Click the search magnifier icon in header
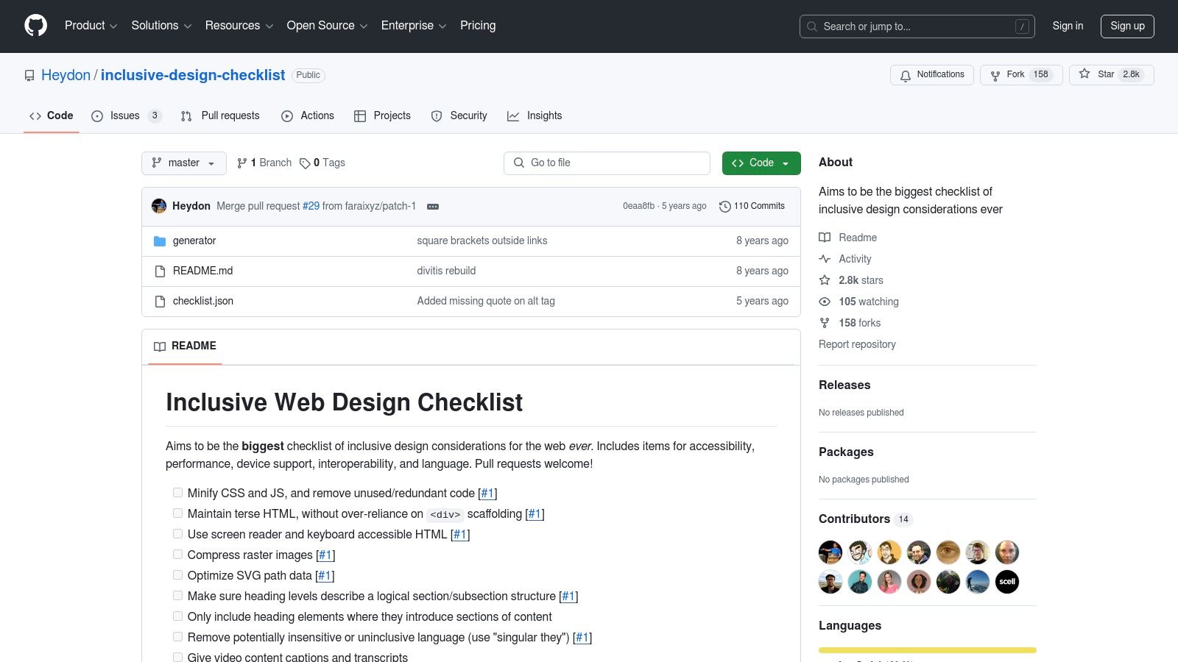 point(812,26)
